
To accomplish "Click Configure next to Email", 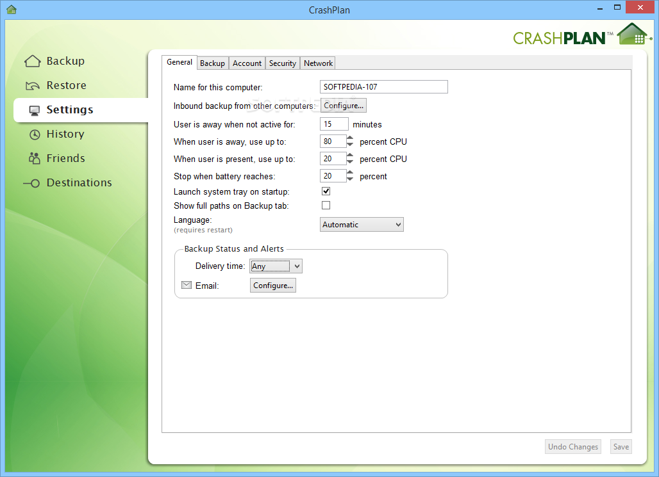I will pos(272,285).
